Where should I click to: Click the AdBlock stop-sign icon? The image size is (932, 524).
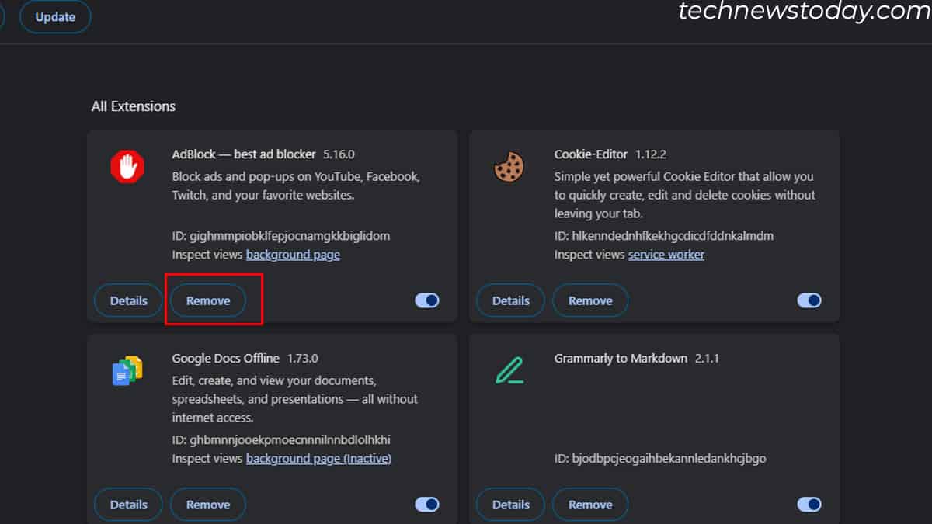point(126,166)
